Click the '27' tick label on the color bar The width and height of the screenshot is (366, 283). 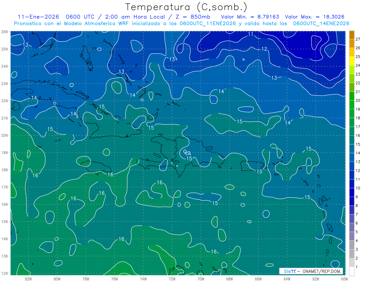(358, 39)
